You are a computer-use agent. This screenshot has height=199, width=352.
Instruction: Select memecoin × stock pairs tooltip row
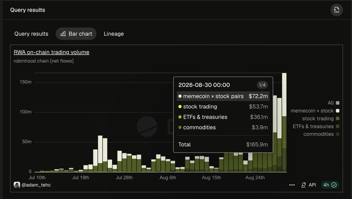(x=223, y=96)
